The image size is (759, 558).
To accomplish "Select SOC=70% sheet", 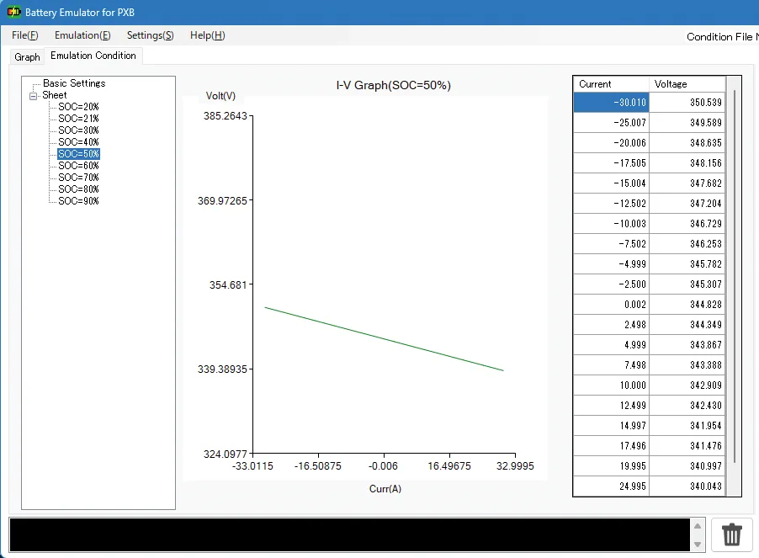I will tap(78, 177).
